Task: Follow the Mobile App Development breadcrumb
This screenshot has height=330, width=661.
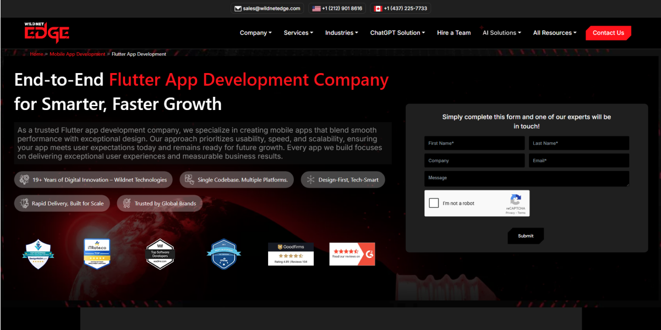Action: (x=77, y=54)
